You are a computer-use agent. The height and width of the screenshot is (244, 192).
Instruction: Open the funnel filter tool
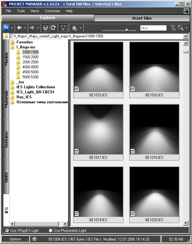(63, 28)
